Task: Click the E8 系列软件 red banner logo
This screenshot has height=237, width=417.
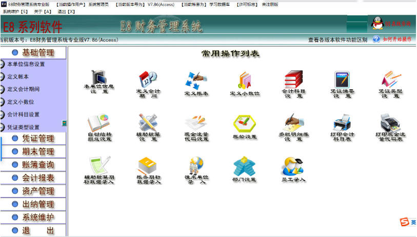Action: [32, 27]
